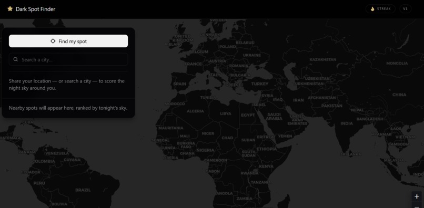Click the Libya label
Image resolution: width=424 pixels, height=208 pixels.
pyautogui.click(x=226, y=114)
